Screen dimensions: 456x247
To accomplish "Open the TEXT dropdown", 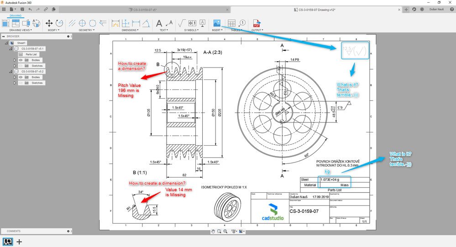I will (164, 30).
